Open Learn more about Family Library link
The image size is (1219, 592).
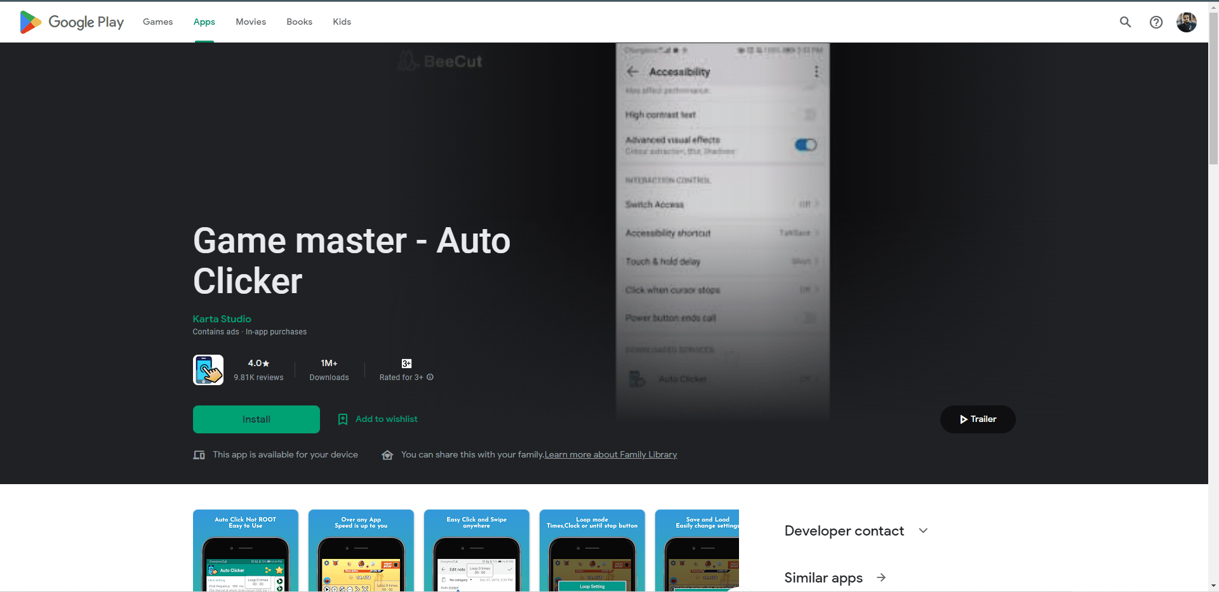611,454
